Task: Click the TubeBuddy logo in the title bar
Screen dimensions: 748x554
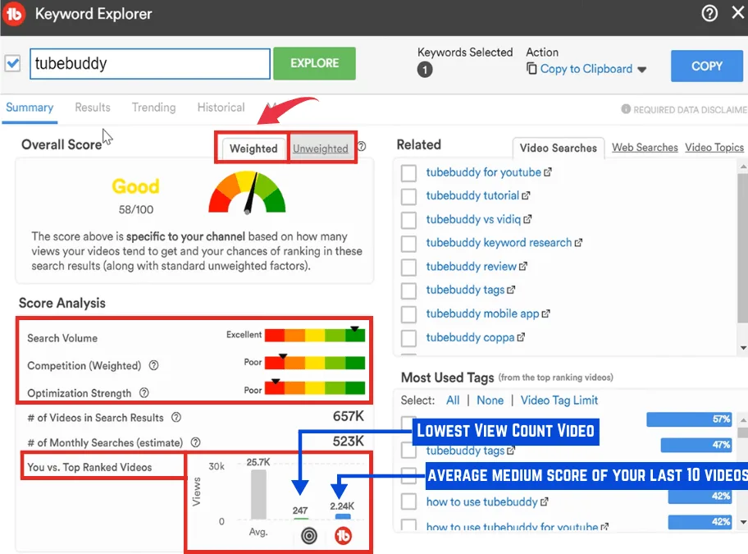Action: pos(14,14)
